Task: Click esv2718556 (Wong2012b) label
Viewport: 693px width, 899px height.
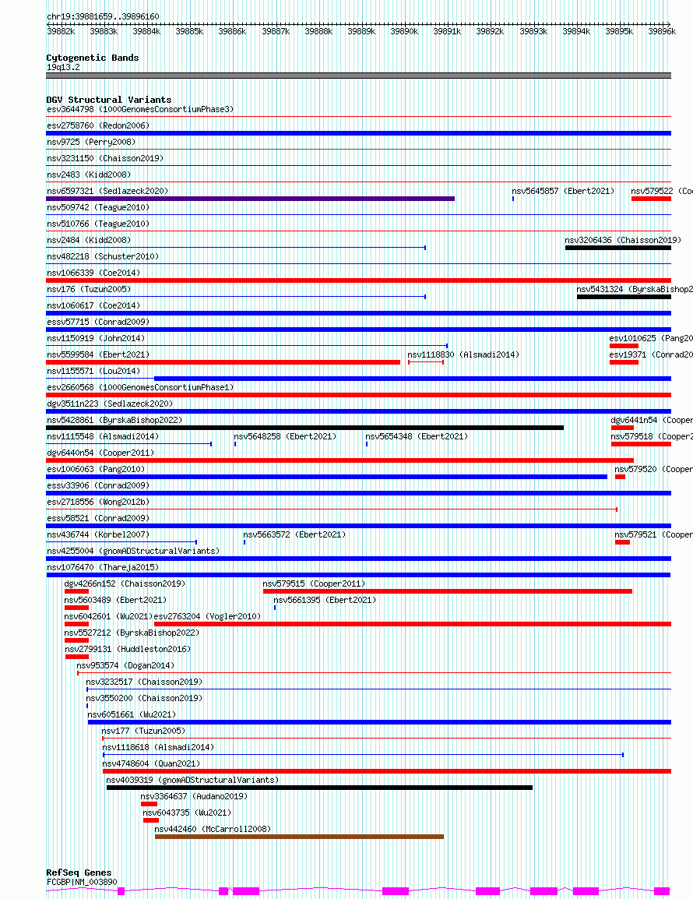Action: (x=98, y=502)
